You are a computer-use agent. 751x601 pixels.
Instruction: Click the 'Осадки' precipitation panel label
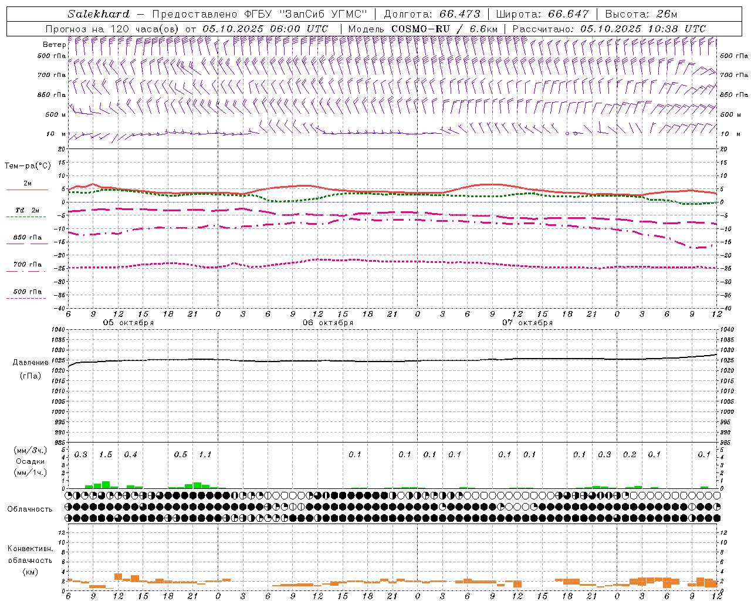pyautogui.click(x=30, y=461)
